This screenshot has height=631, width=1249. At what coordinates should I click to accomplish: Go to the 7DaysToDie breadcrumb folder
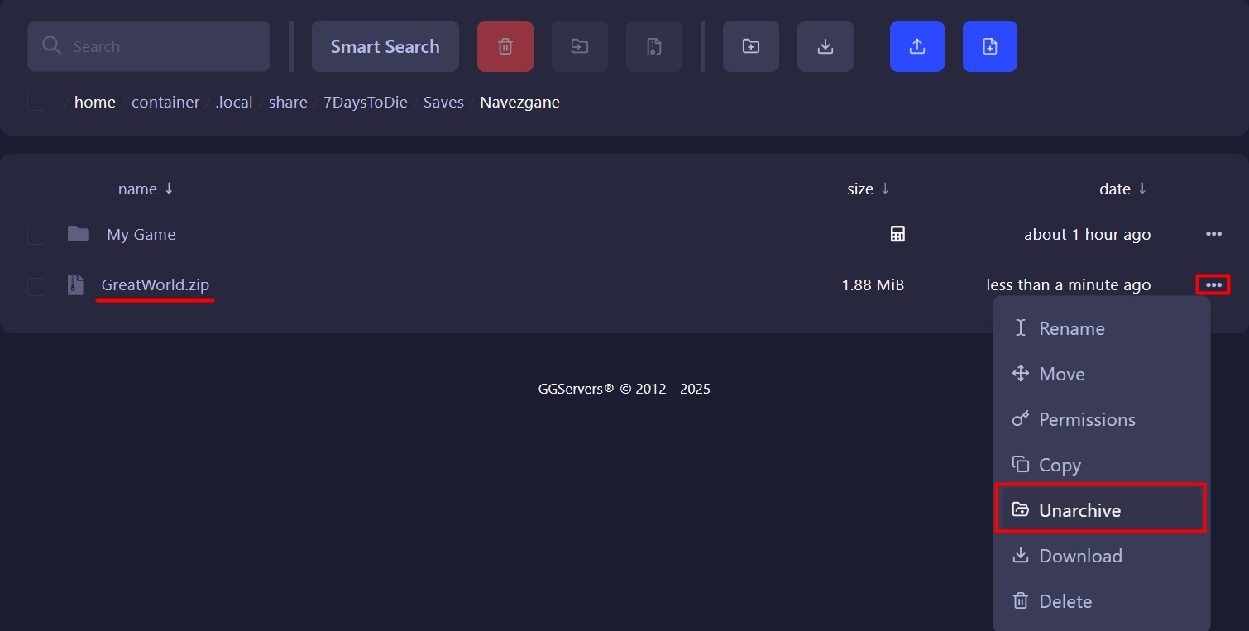[365, 102]
